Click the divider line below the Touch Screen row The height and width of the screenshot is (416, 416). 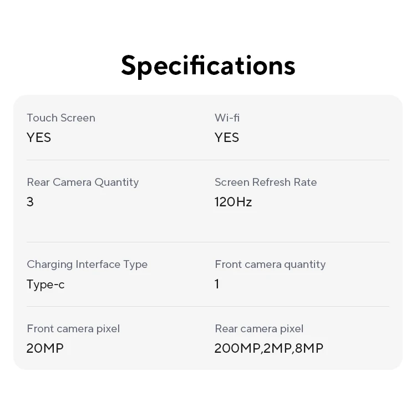[208, 160]
